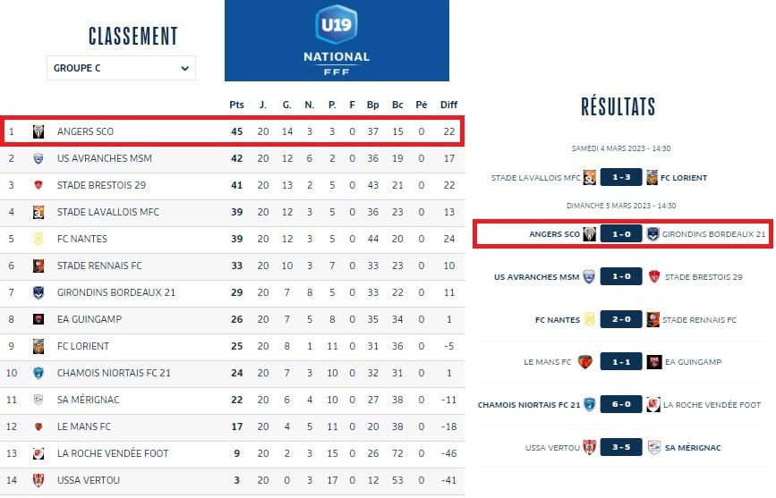Open the Groupe C dropdown
The width and height of the screenshot is (776, 498).
point(121,68)
